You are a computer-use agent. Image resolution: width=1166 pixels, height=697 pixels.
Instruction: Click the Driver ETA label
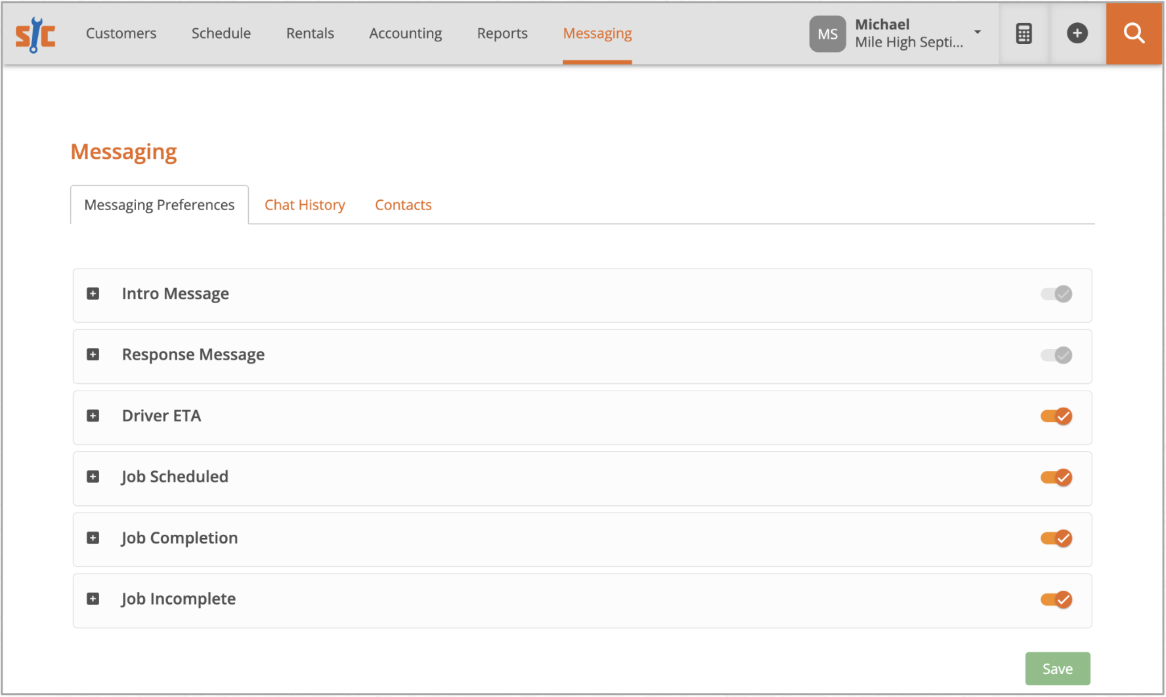[162, 415]
